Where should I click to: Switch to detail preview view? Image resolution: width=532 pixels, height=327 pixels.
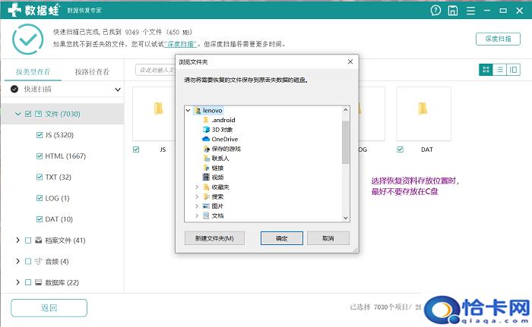[x=514, y=69]
